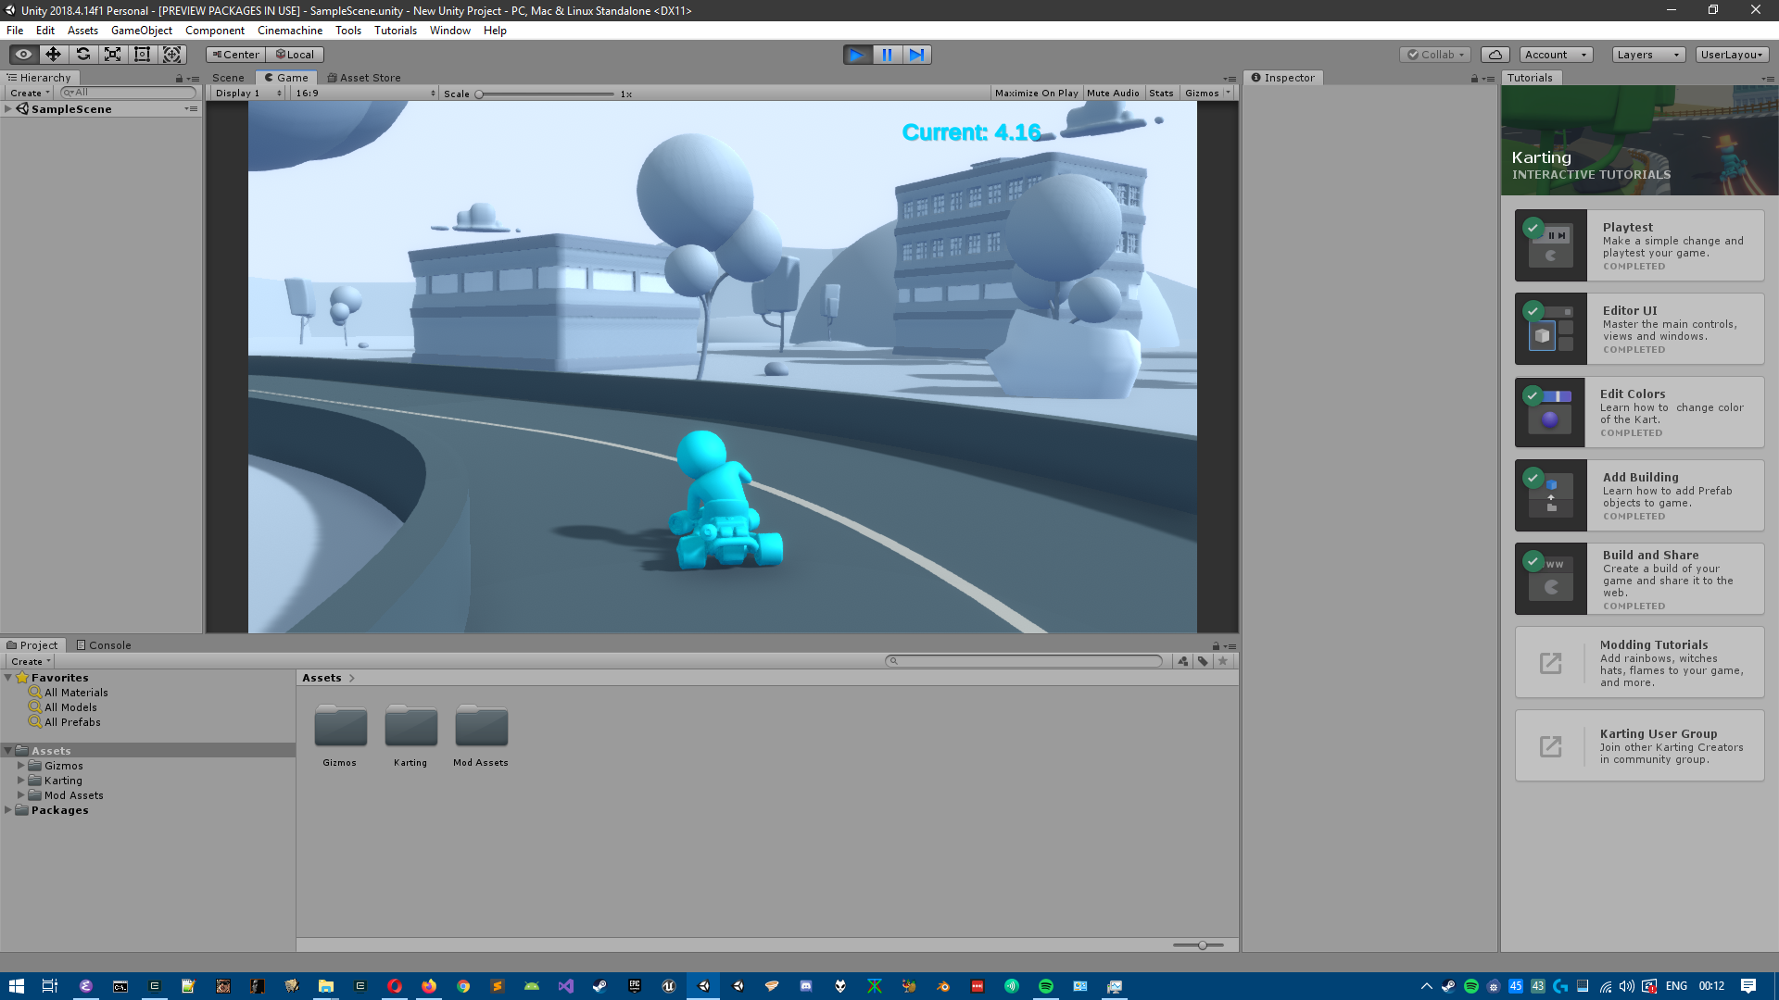Open Visual Studio from taskbar
1779x1000 pixels.
point(565,986)
